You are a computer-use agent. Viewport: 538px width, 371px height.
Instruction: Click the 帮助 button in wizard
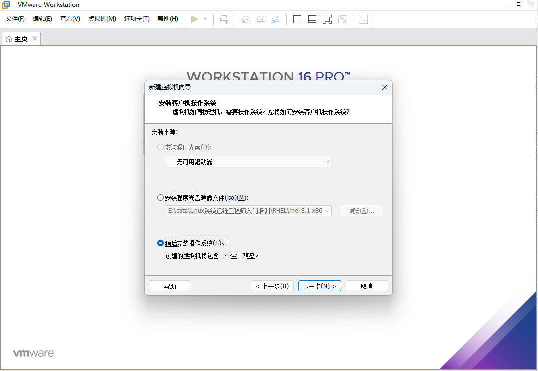point(170,286)
